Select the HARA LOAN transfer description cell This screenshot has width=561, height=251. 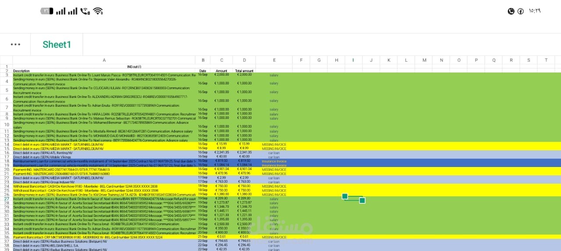coord(104,114)
